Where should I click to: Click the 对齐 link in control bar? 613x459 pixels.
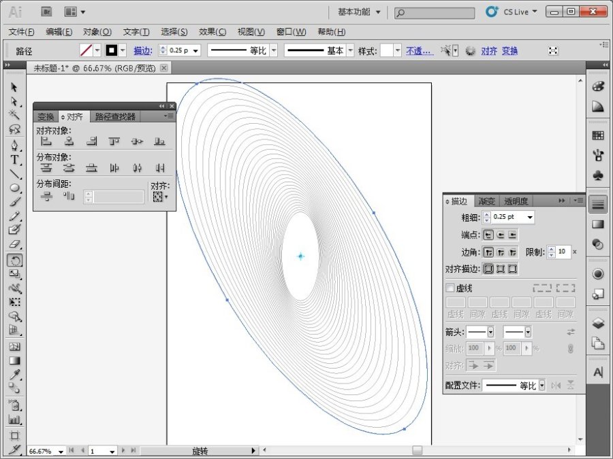click(488, 51)
